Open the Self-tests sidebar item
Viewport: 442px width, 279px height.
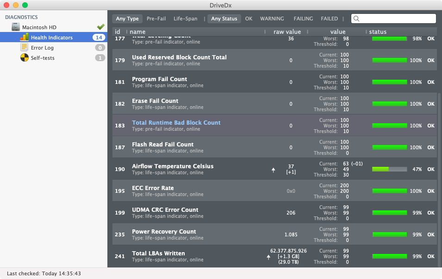pos(54,57)
